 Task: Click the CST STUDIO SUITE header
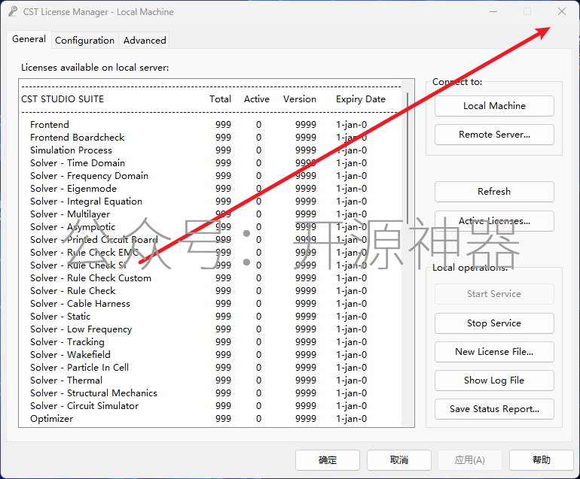point(63,99)
